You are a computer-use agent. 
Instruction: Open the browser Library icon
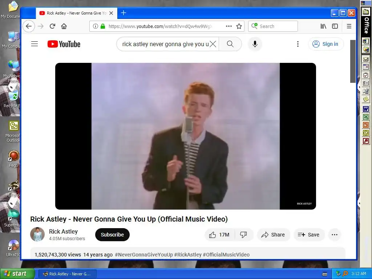[x=323, y=26]
